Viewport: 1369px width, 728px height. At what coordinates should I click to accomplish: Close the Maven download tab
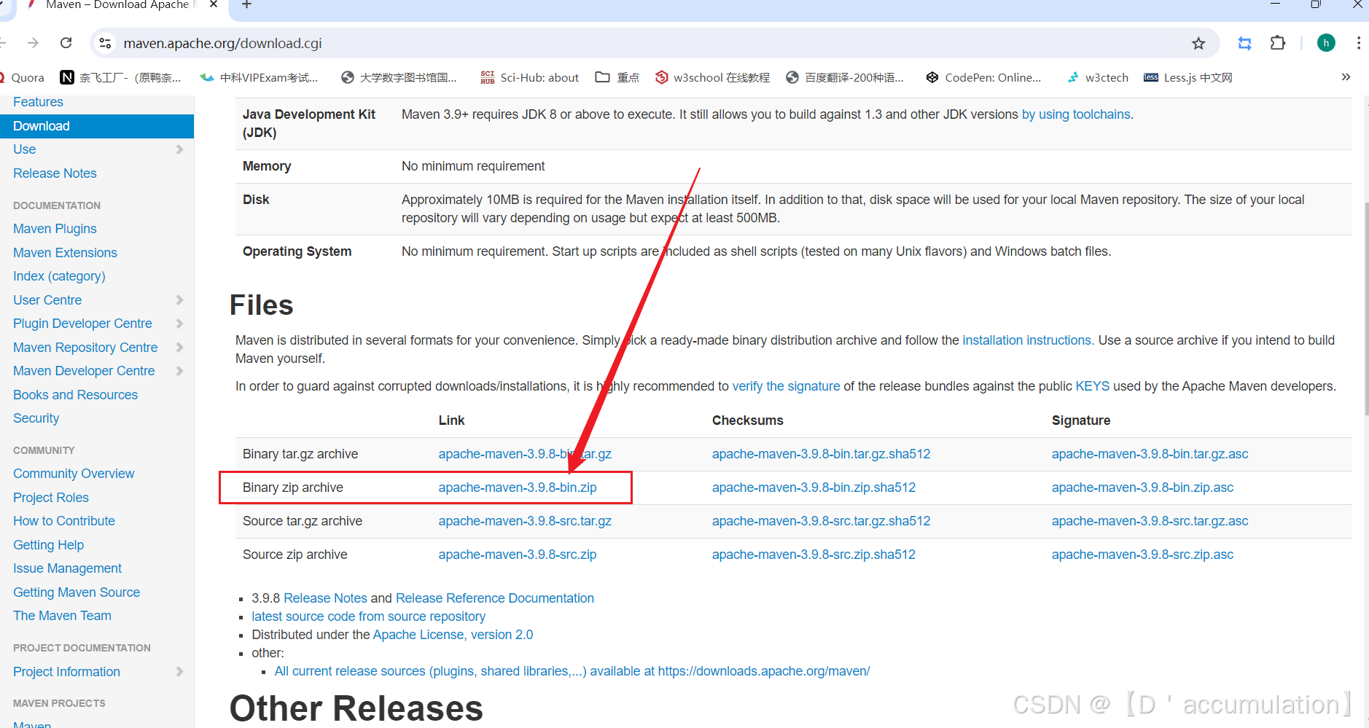[214, 5]
